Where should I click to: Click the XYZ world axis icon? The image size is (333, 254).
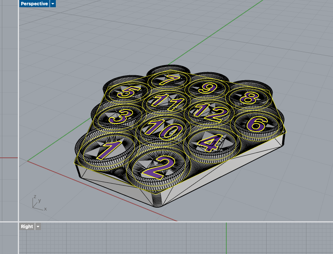[38, 203]
